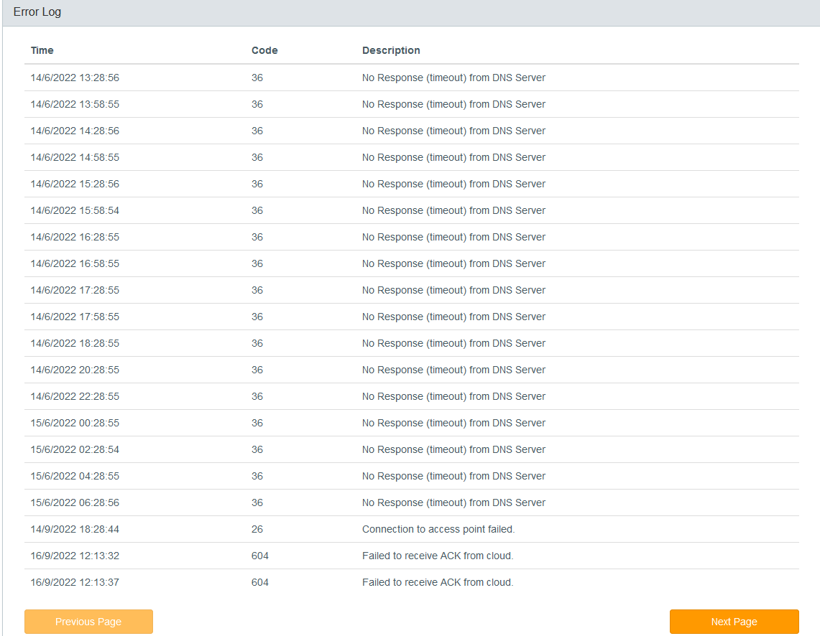Select the log entry timestamped 14/6/2022 15:58:54
This screenshot has height=636, width=820.
click(x=412, y=210)
